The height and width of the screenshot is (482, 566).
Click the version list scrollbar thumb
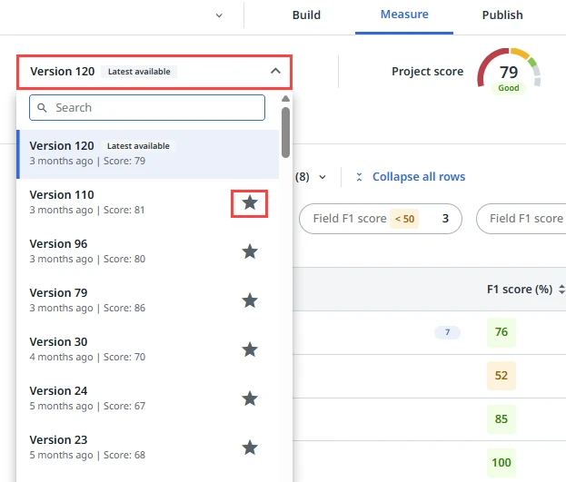(286, 132)
